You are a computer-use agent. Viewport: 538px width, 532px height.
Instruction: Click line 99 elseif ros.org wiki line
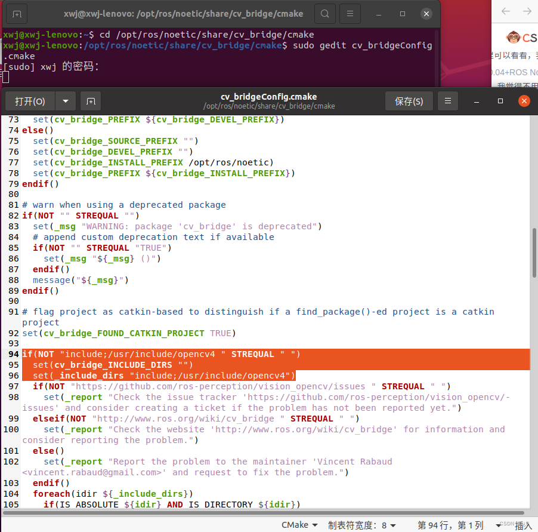pos(196,419)
